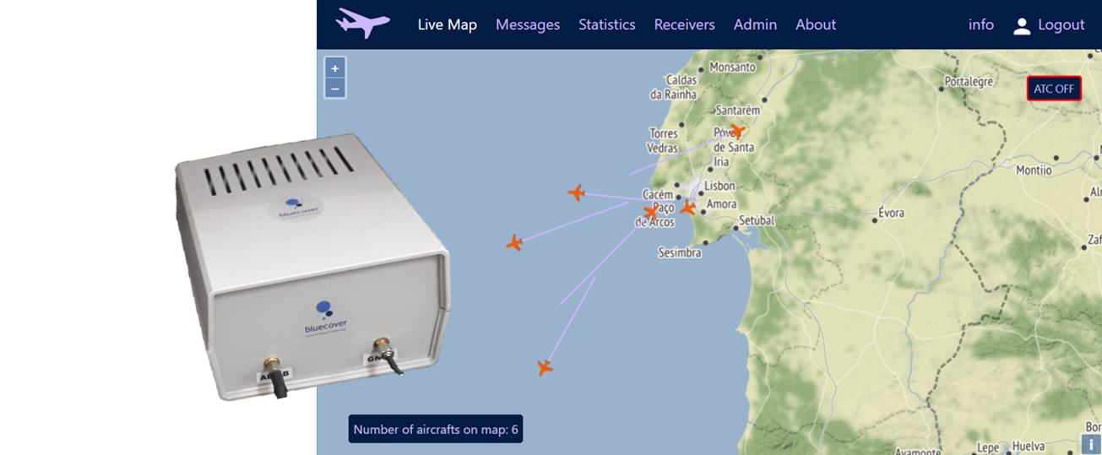
Task: Open the Admin section
Action: pos(756,24)
